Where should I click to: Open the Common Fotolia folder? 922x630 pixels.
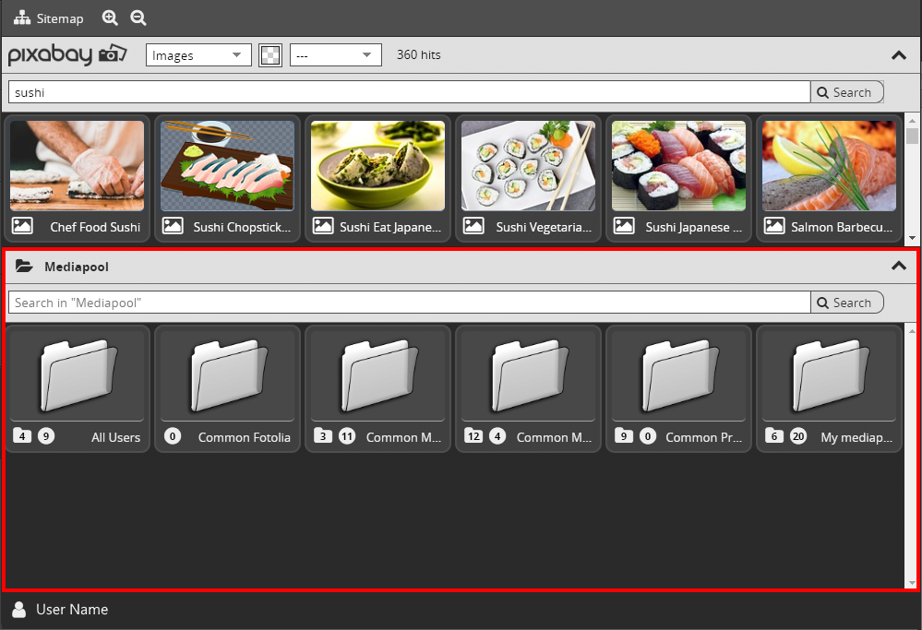(228, 389)
